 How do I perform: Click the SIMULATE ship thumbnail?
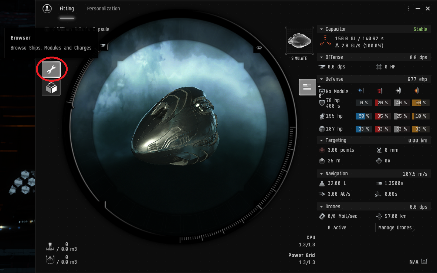click(x=299, y=41)
